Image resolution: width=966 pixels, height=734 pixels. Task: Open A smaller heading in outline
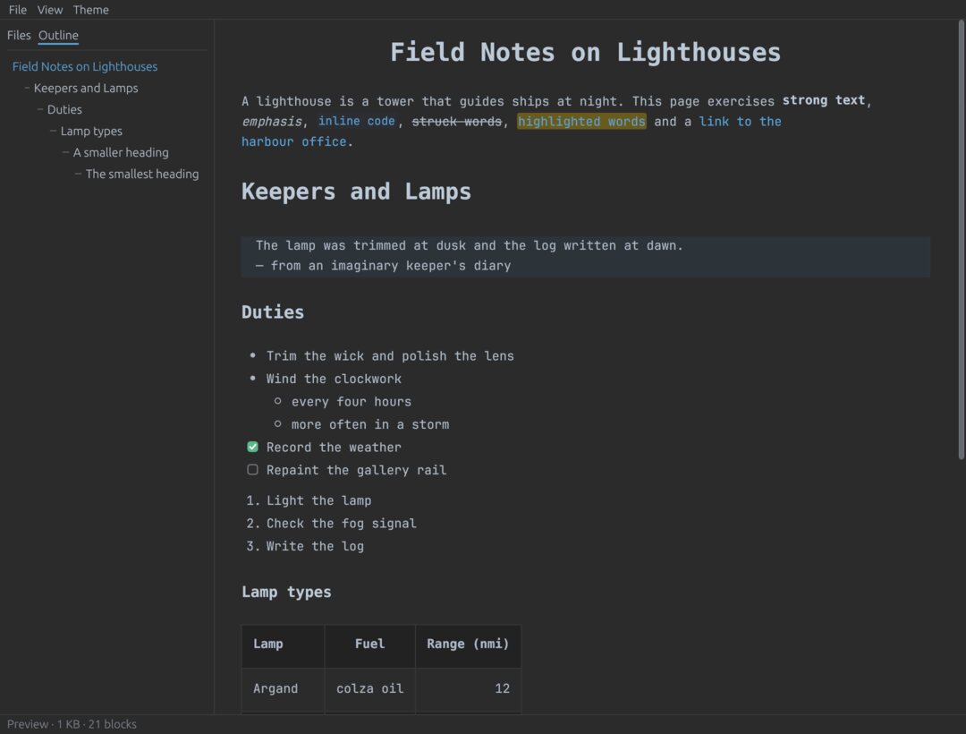121,153
